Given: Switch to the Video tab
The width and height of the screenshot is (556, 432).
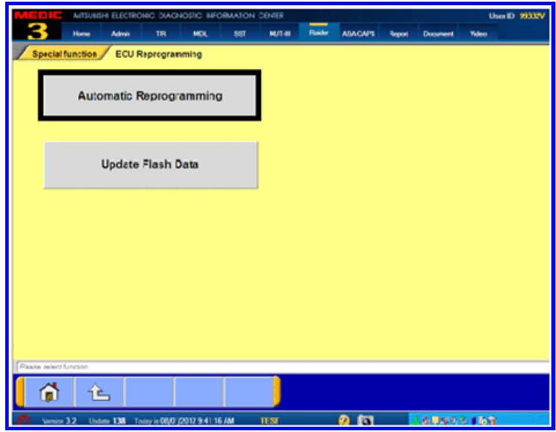Looking at the screenshot, I should [477, 34].
